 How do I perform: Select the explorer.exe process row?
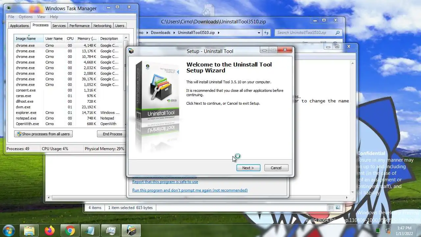pyautogui.click(x=68, y=113)
